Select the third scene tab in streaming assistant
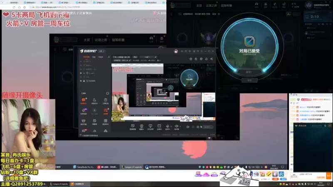333x187 pixels. pos(101,57)
